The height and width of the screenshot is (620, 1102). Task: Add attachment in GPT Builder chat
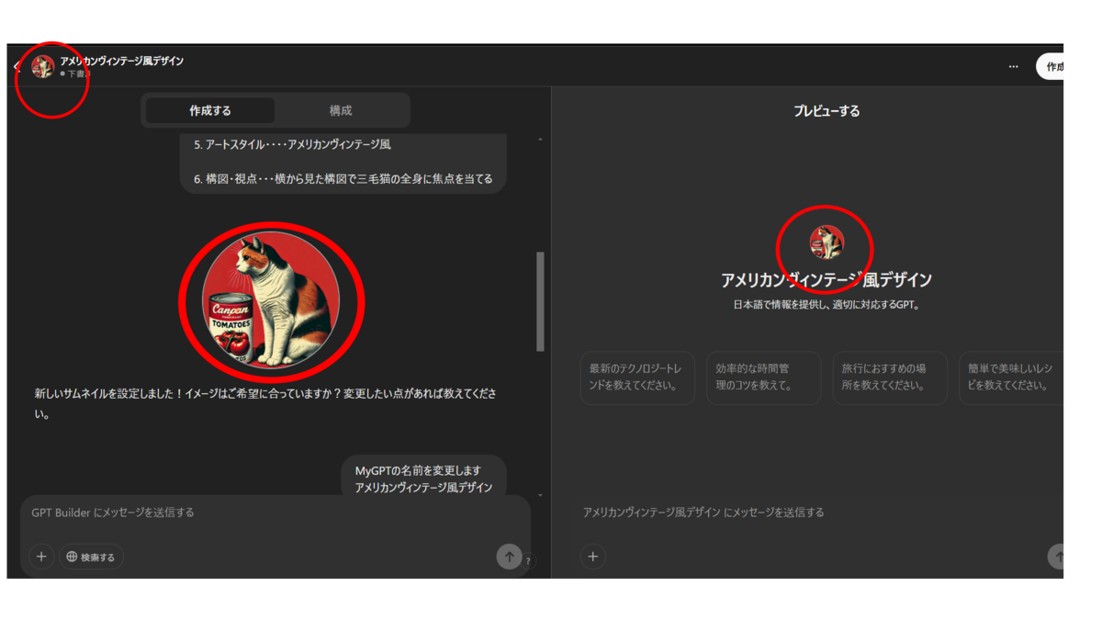(x=41, y=557)
